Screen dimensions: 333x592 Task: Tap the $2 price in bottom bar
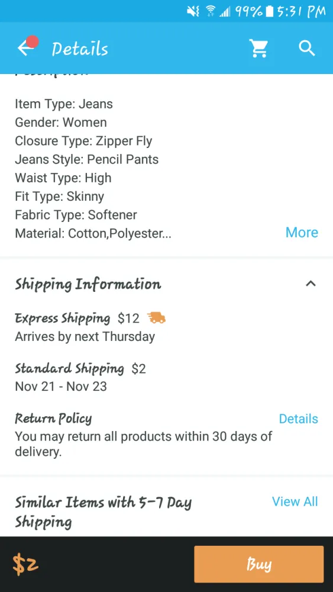click(x=25, y=564)
